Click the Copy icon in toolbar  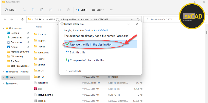[33, 10]
